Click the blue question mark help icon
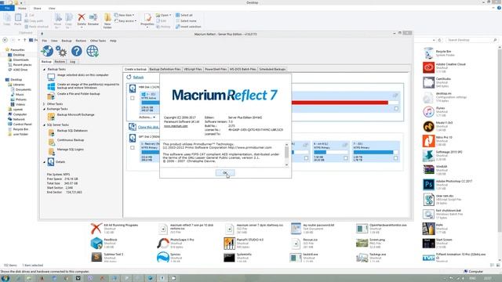Image resolution: width=502 pixels, height=282 pixels. [77, 51]
